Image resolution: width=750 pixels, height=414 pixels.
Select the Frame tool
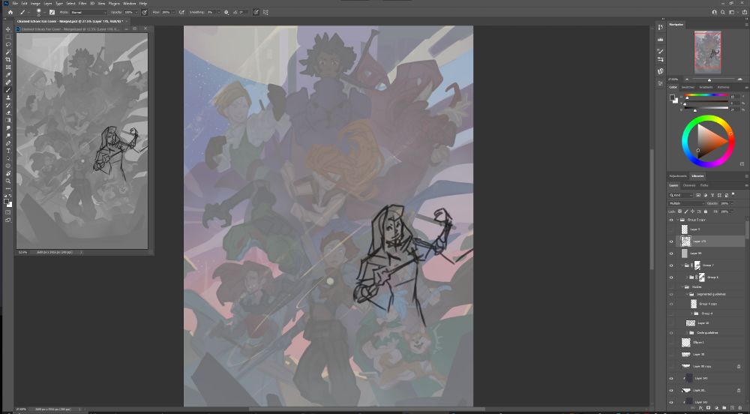8,67
